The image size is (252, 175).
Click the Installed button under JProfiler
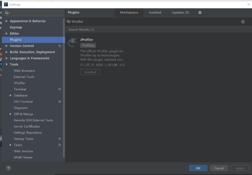pos(90,72)
